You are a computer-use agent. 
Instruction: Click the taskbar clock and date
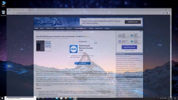(170, 98)
